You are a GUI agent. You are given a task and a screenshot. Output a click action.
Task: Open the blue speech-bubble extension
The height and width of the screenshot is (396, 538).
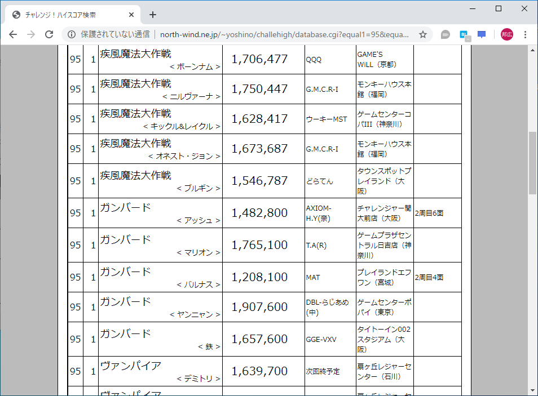pos(481,34)
